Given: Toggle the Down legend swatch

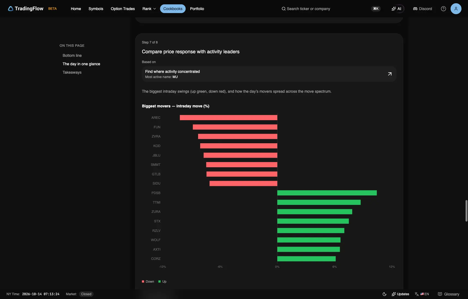Looking at the screenshot, I should tap(143, 282).
